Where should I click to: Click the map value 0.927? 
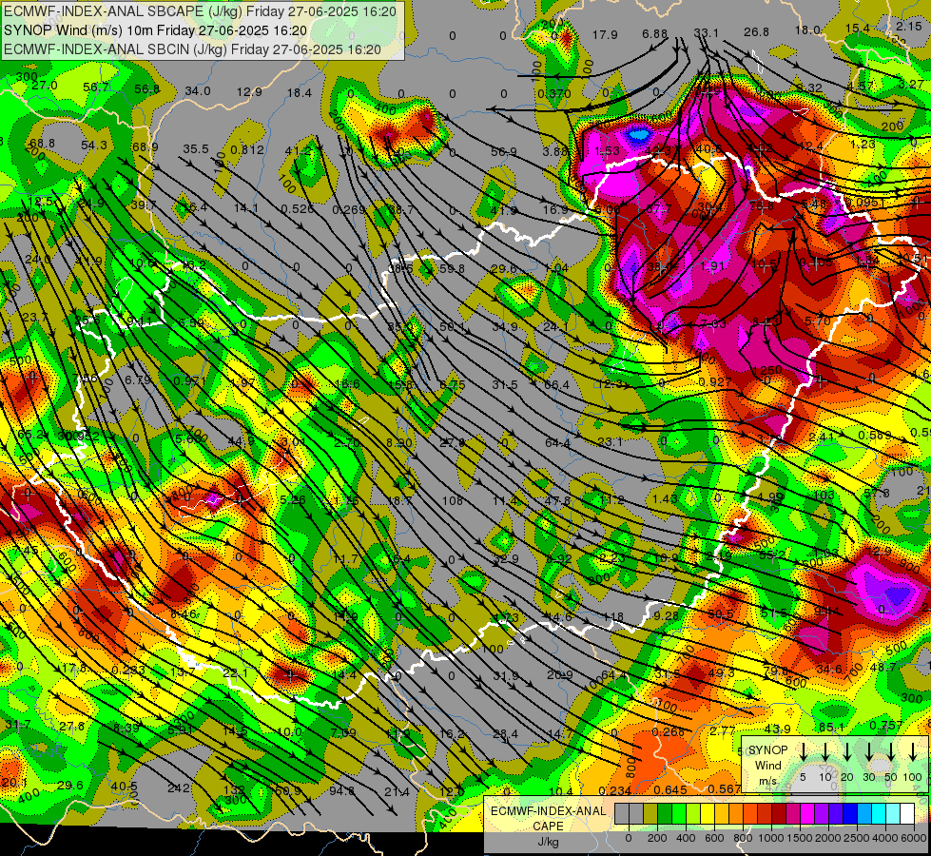click(x=715, y=382)
